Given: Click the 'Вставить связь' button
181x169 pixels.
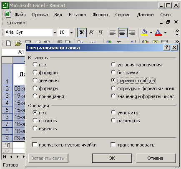Looking at the screenshot, I should pyautogui.click(x=48, y=158).
